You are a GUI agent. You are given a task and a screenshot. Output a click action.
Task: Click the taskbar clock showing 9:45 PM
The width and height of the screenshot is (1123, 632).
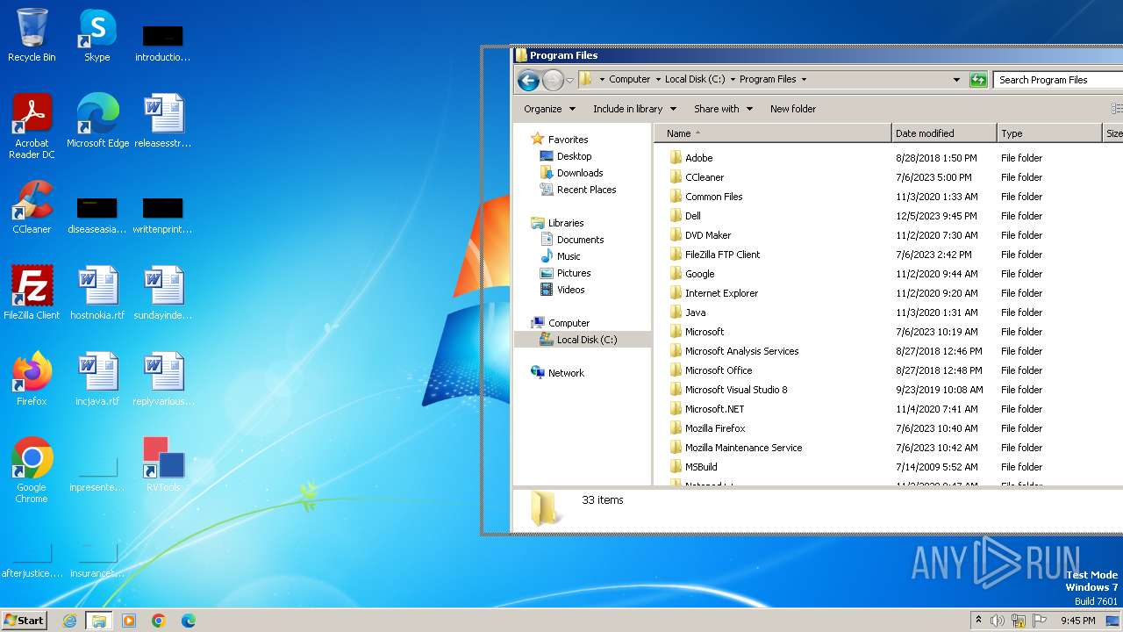coord(1077,621)
